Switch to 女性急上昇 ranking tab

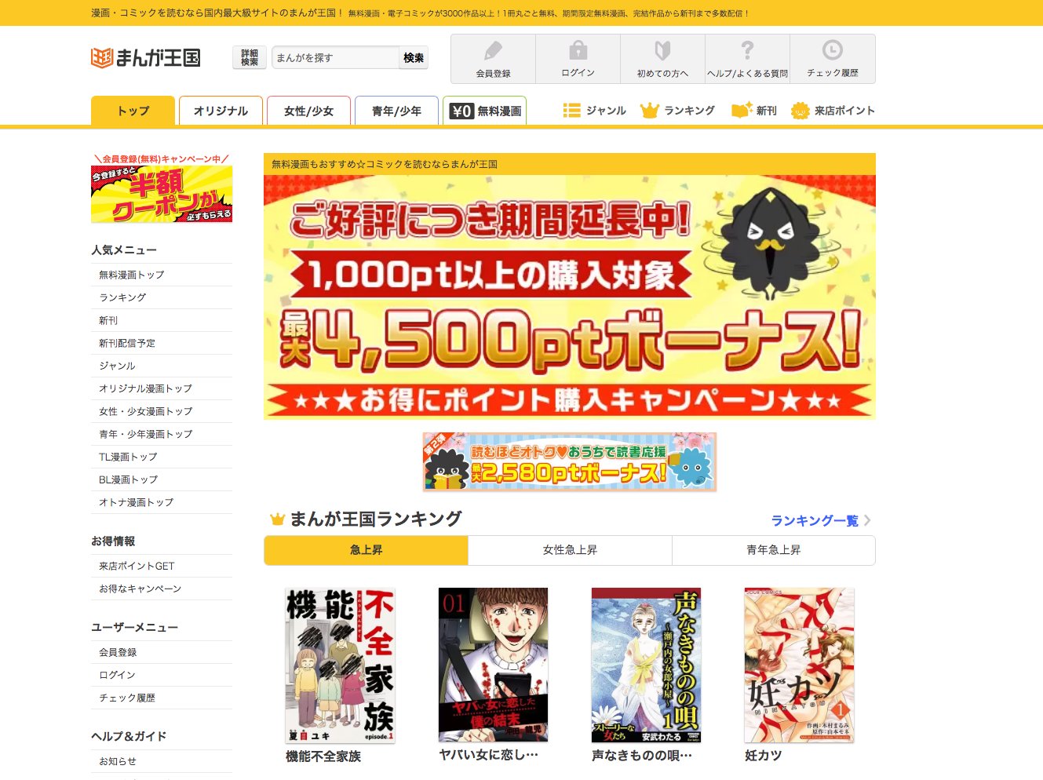[x=570, y=550]
